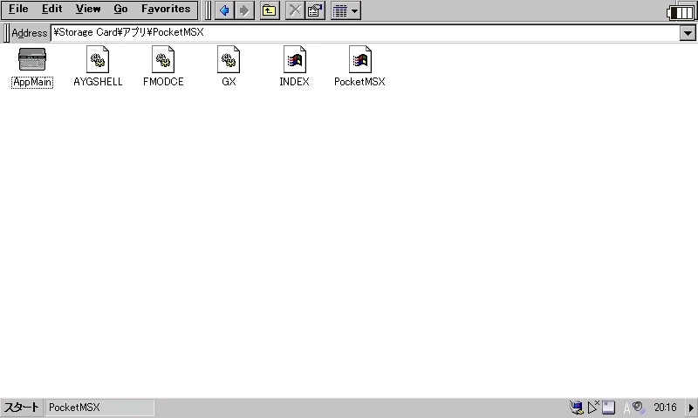Image resolution: width=698 pixels, height=418 pixels.
Task: Select the AYGSHELL file icon
Action: (x=98, y=59)
